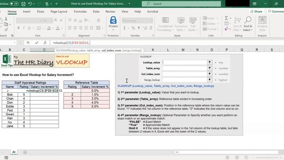Open the Page Layout tab
This screenshot has height=160, width=284.
point(59,12)
